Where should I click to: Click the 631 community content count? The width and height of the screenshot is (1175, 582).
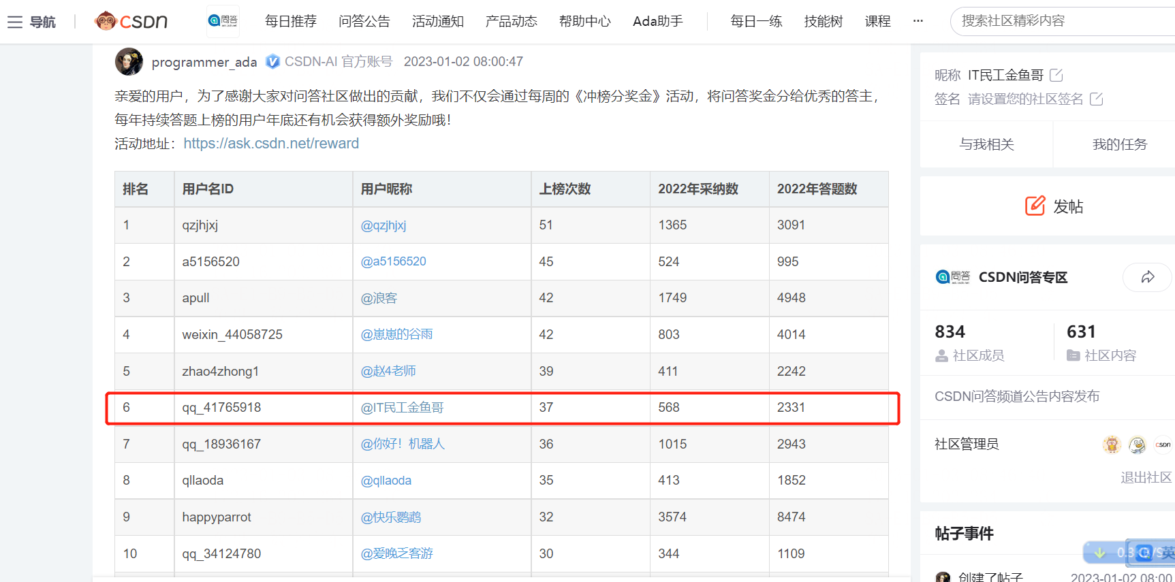tap(1081, 332)
